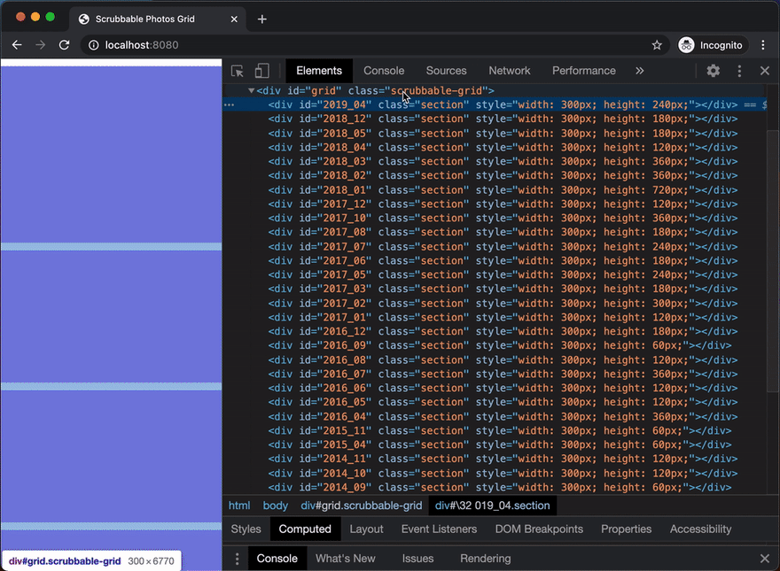This screenshot has width=780, height=571.
Task: Open a new browser tab
Action: point(262,19)
